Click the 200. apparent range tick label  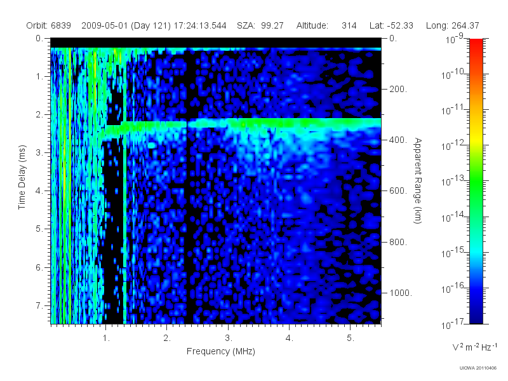point(398,89)
